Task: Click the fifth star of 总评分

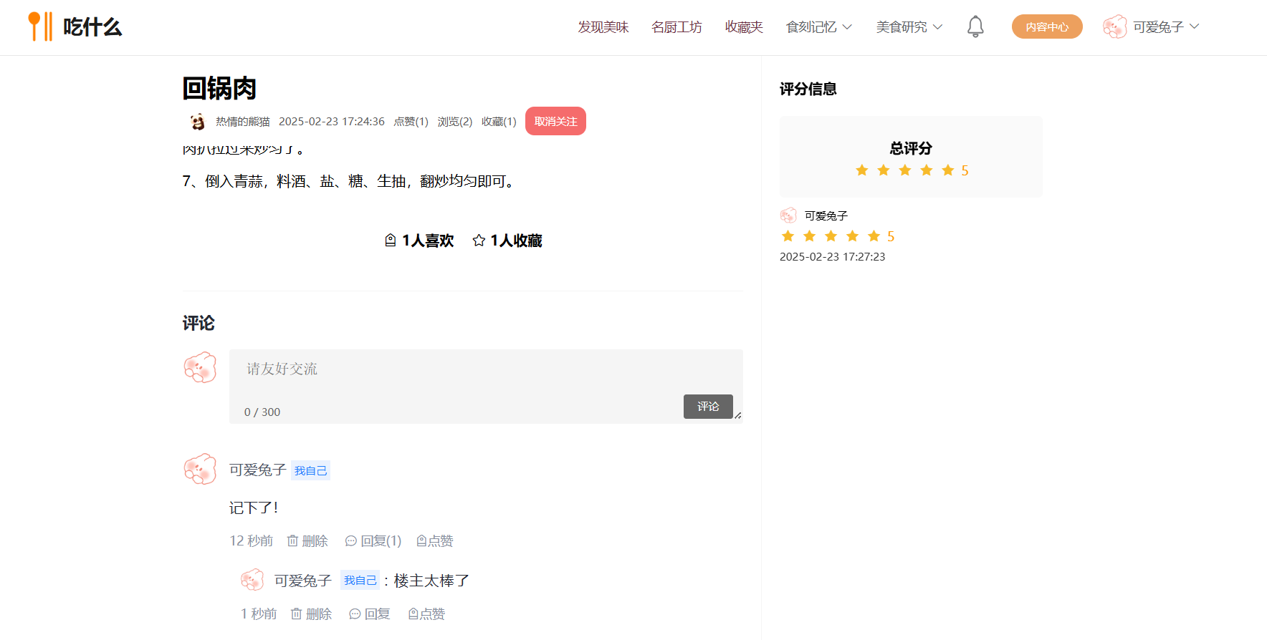Action: [x=948, y=170]
